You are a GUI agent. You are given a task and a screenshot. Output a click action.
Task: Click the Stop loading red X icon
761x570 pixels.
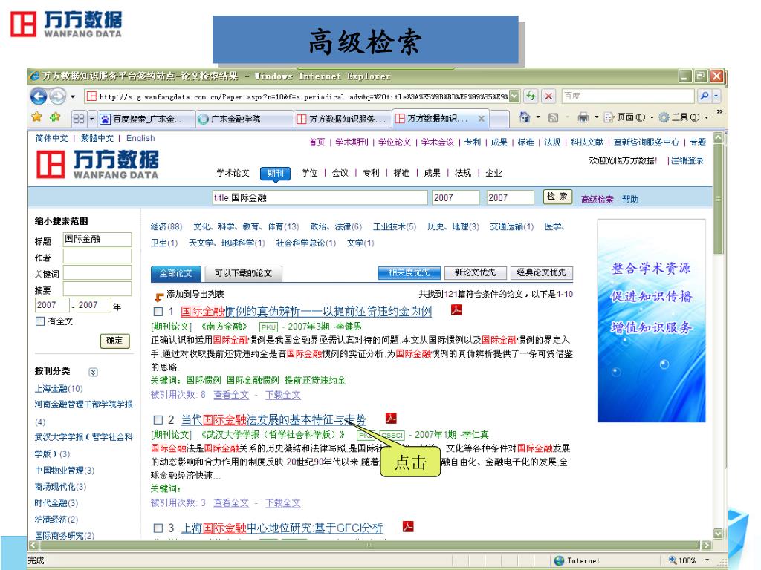[548, 96]
